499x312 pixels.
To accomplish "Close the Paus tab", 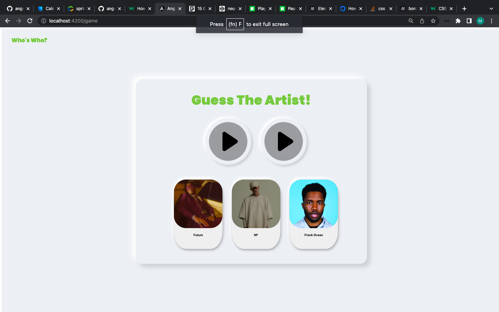I will point(300,9).
